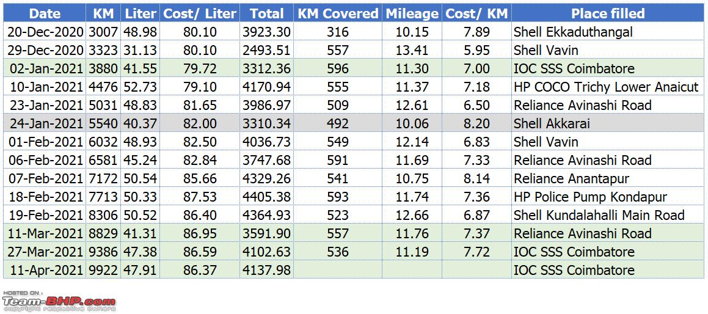Screen dimensions: 708x314
Task: Select the total cell 4405.38
Action: point(266,197)
